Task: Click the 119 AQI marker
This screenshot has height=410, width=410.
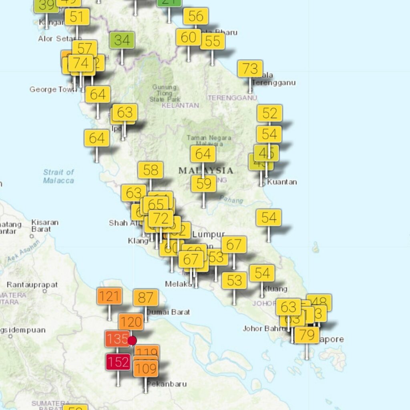Action: pos(147,351)
